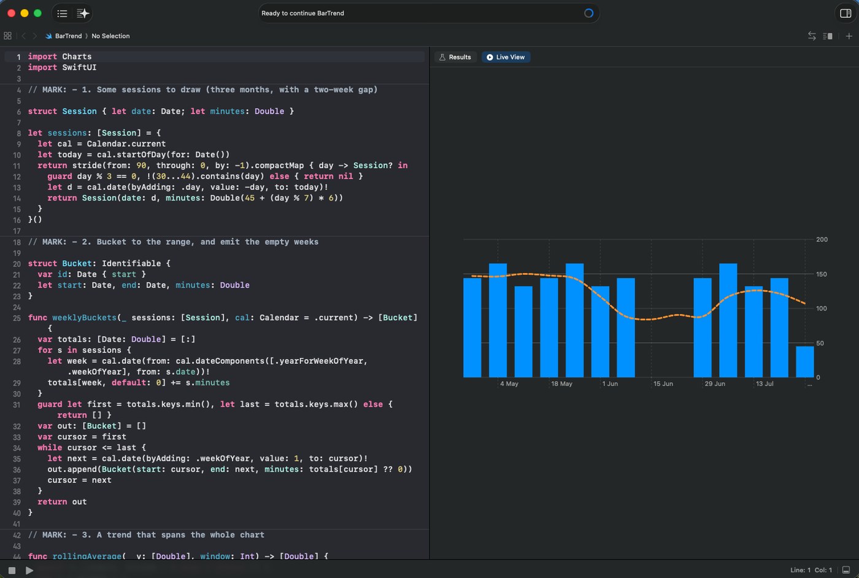
Task: Click line number 20 in the gutter
Action: coord(17,264)
